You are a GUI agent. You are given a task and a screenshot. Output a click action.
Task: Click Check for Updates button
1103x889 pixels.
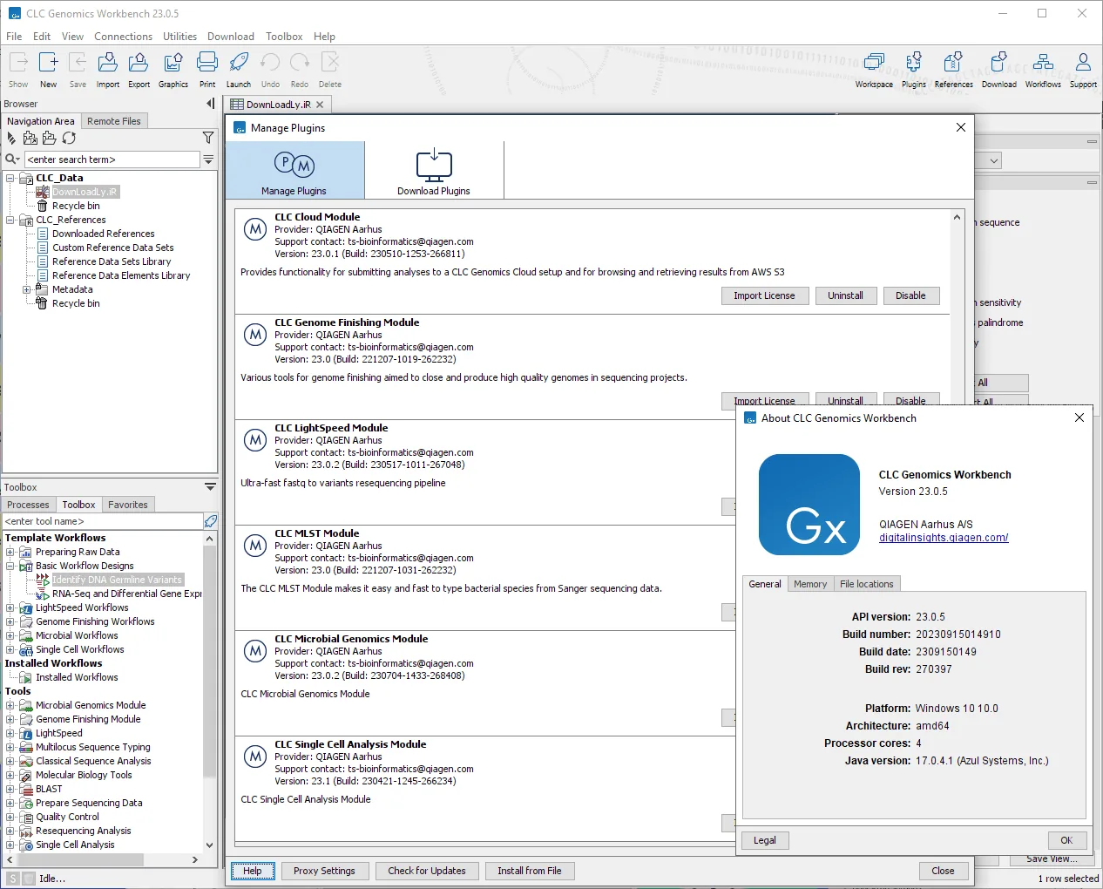[x=427, y=871]
